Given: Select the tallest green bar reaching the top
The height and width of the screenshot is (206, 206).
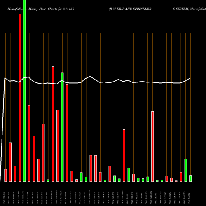Looking at the screenshot, I should click(x=24, y=91).
